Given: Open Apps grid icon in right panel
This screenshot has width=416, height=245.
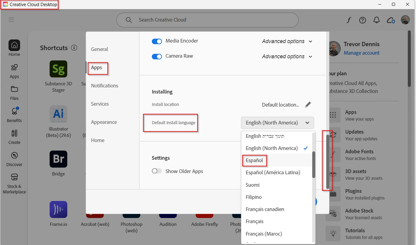Looking at the screenshot, I should [333, 115].
